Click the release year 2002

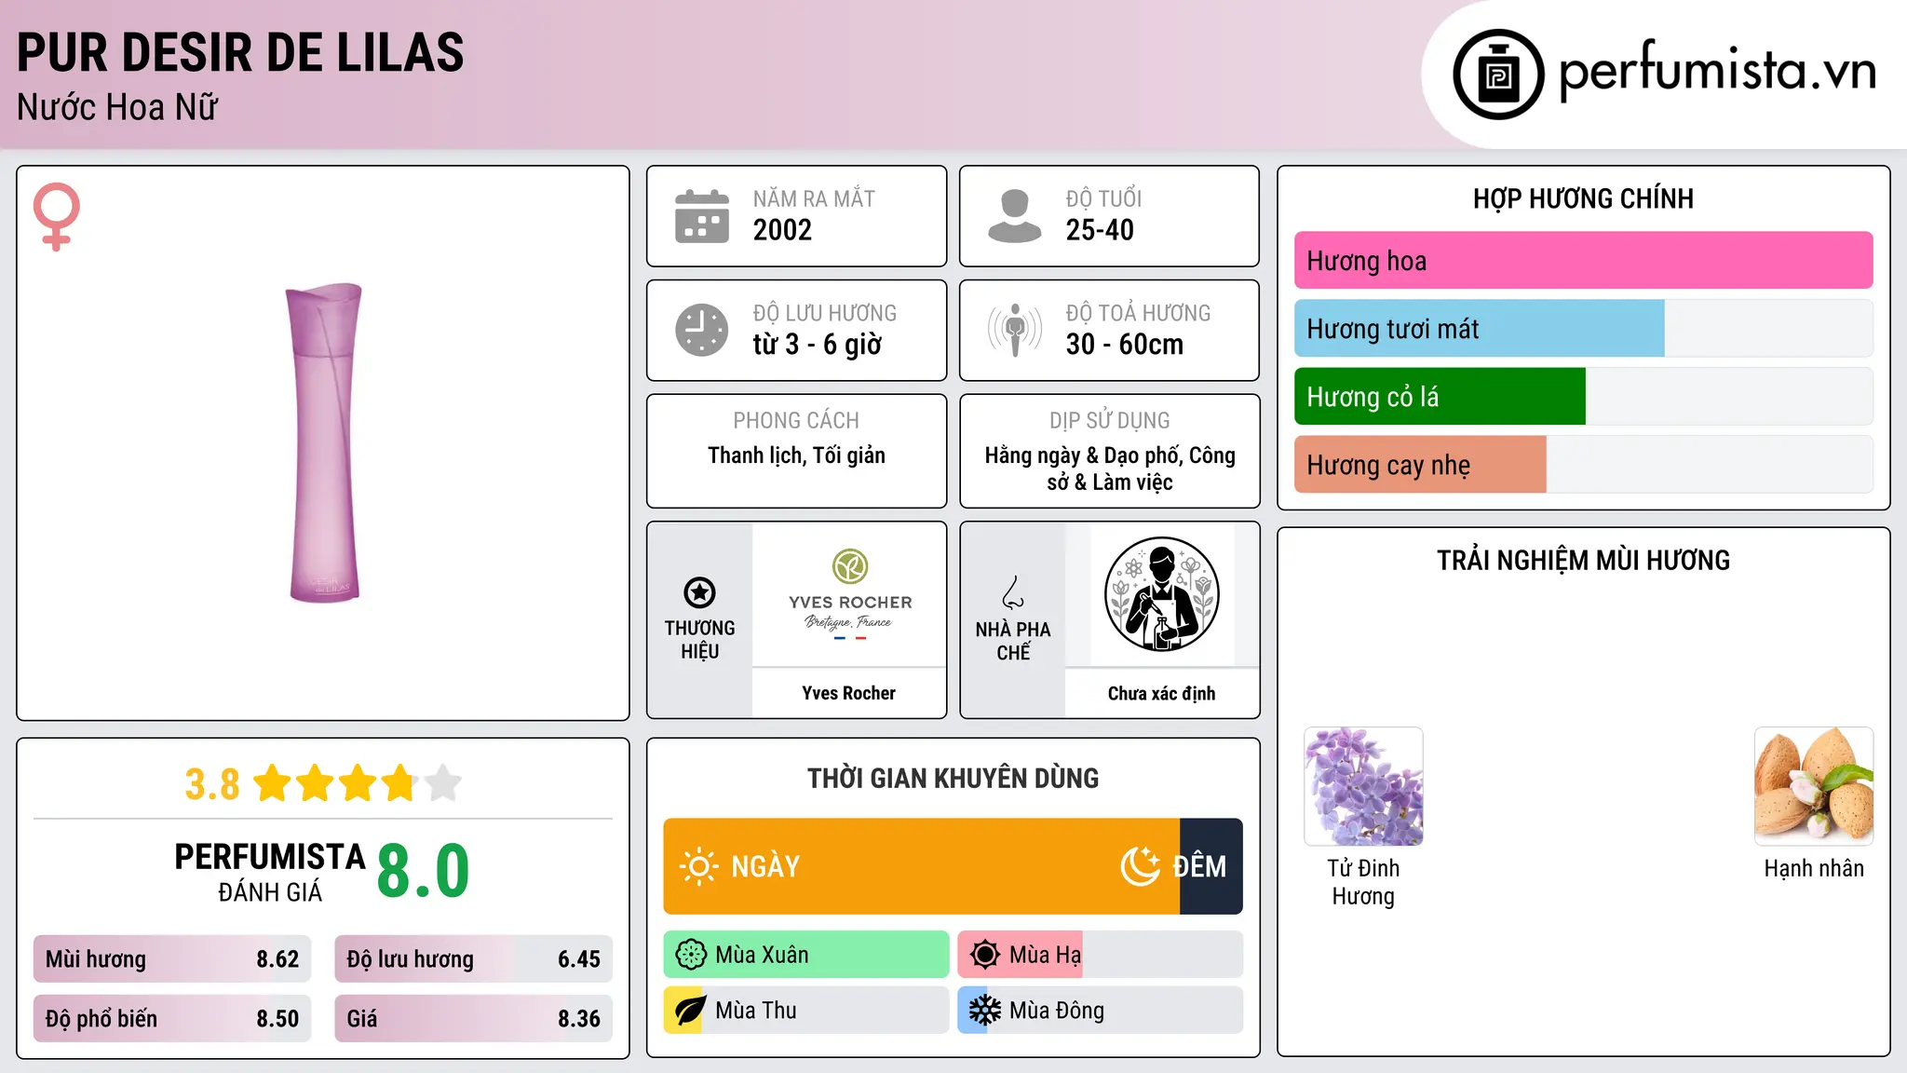[x=782, y=230]
